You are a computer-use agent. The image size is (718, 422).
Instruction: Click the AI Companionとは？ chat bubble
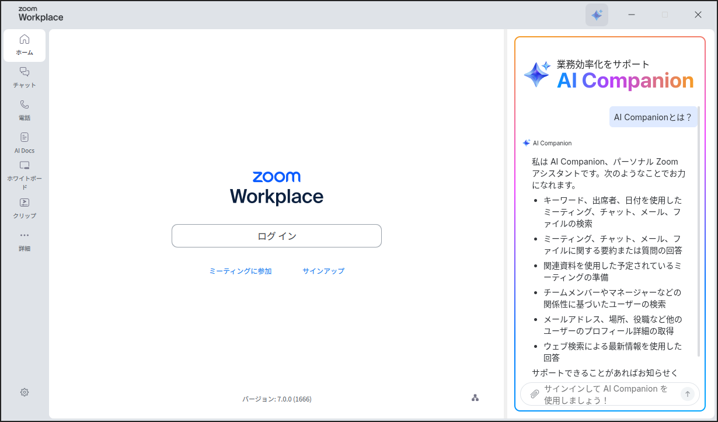point(653,117)
